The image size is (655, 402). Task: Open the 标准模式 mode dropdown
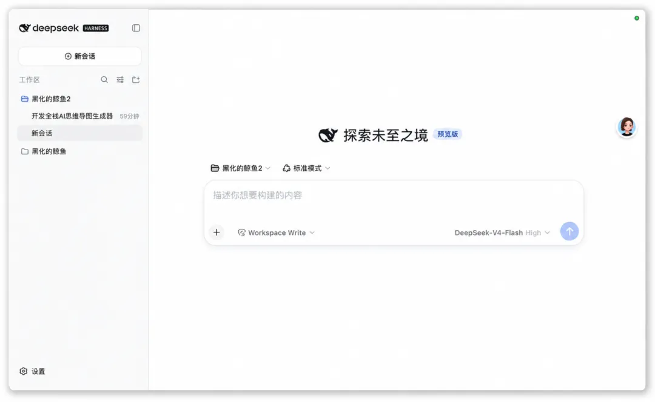point(306,168)
